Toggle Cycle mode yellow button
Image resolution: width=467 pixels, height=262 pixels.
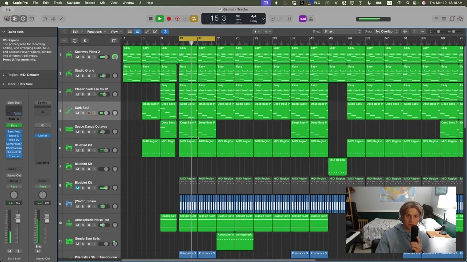coord(194,19)
